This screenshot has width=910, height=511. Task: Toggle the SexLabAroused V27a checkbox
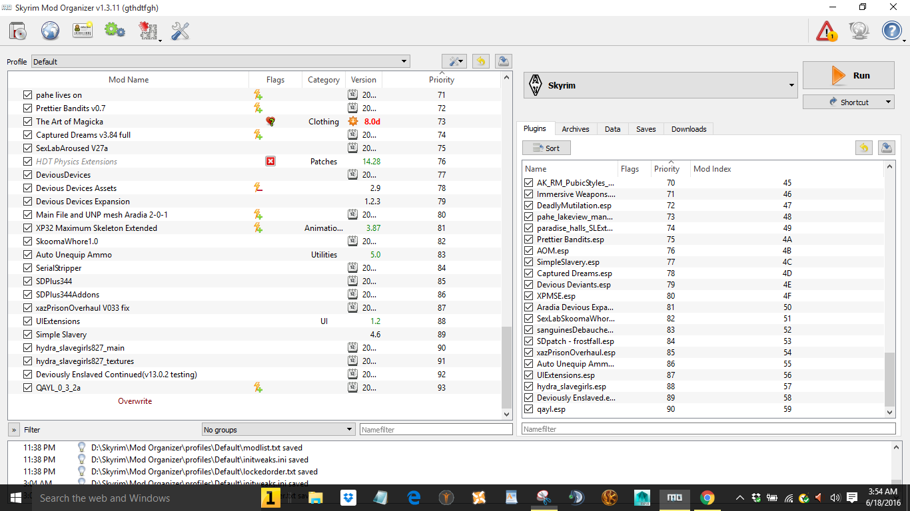pos(27,148)
